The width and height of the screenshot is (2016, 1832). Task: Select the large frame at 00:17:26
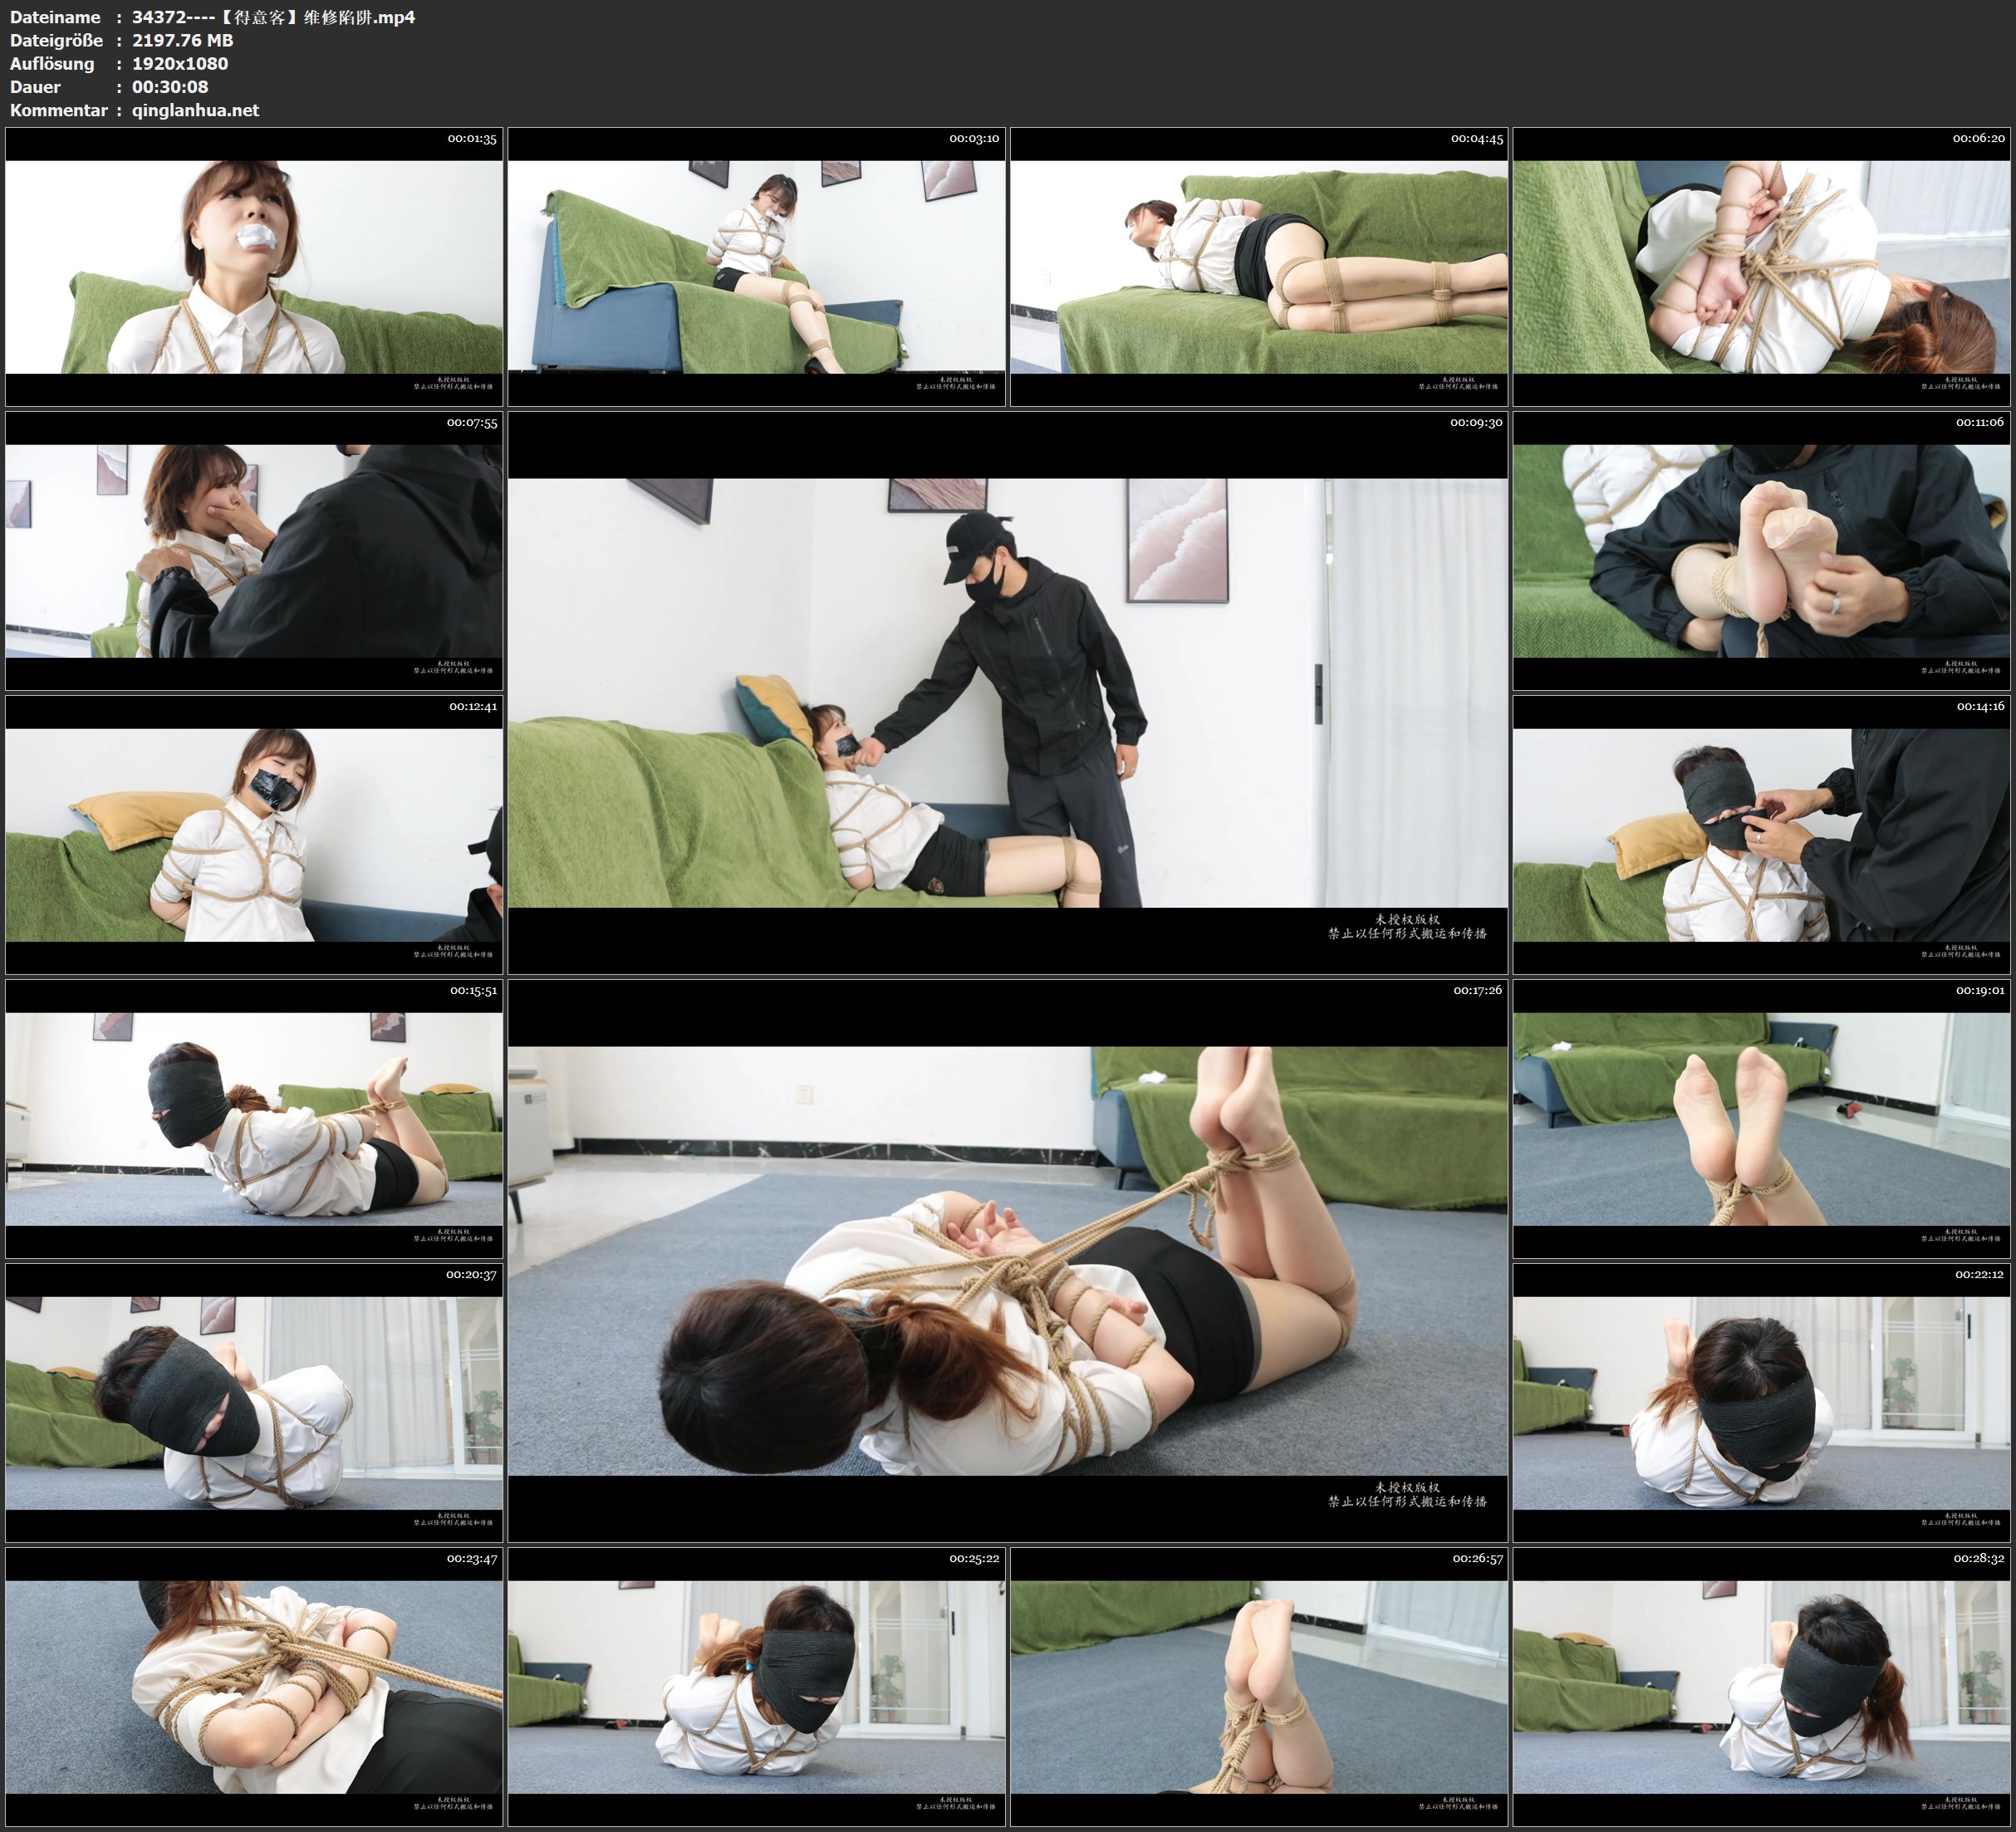tap(1007, 1260)
